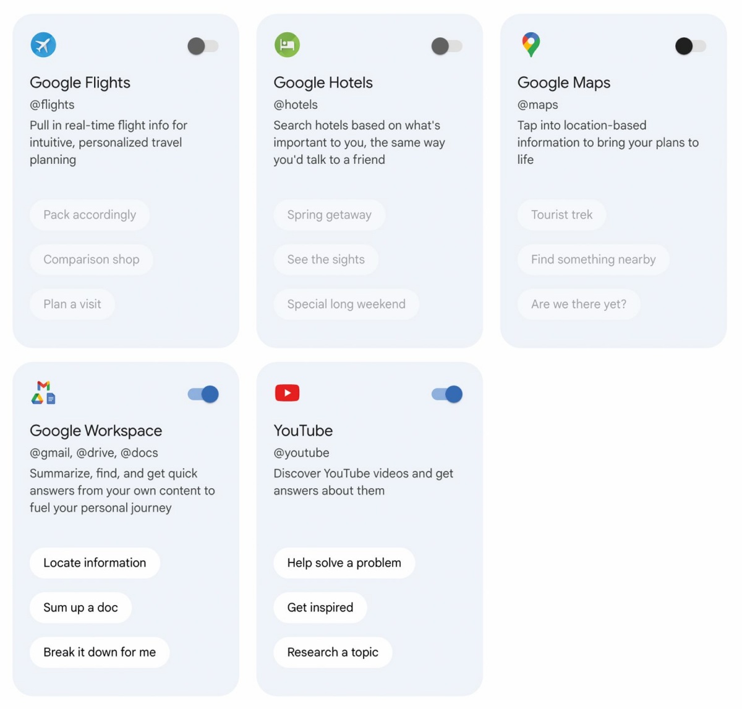Enable the Google Flights toggle
Image resolution: width=742 pixels, height=709 pixels.
tap(203, 46)
